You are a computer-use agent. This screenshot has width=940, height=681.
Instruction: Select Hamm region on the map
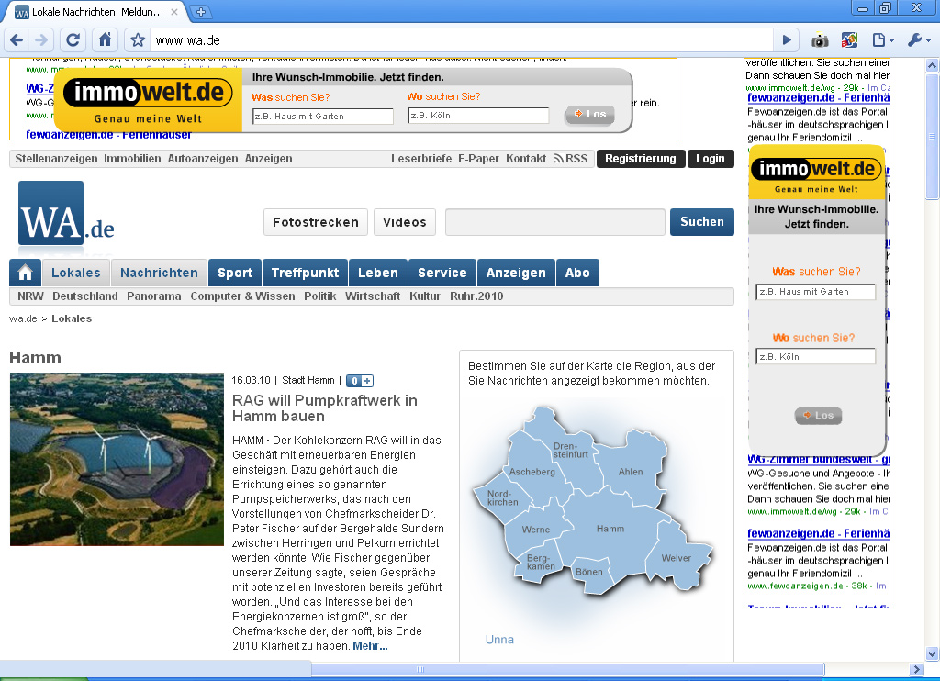pyautogui.click(x=610, y=528)
